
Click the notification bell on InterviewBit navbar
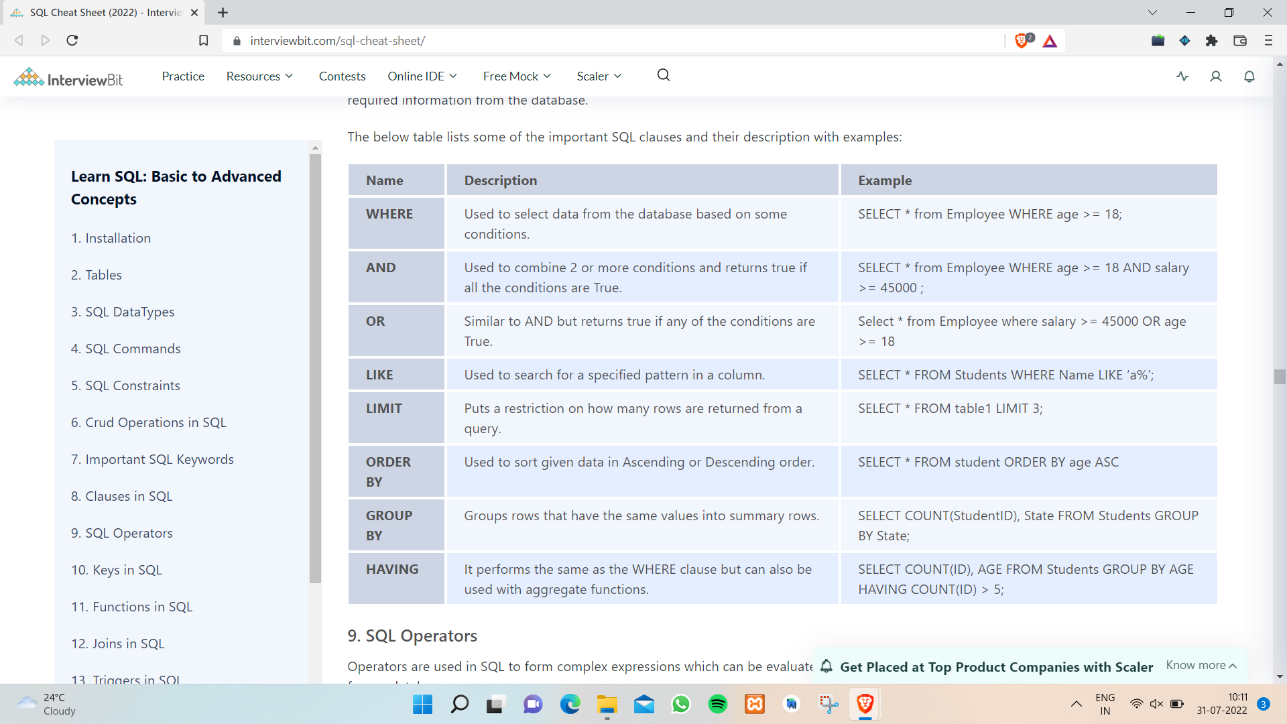point(1249,76)
